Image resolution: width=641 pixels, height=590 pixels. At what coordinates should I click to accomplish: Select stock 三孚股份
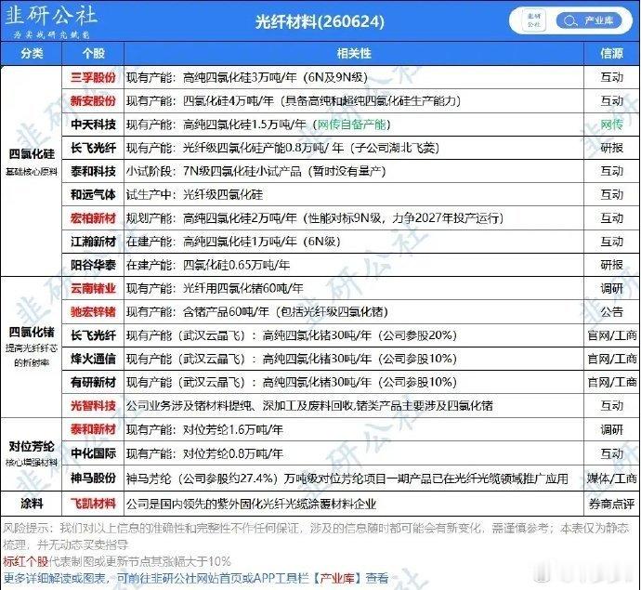tap(93, 77)
